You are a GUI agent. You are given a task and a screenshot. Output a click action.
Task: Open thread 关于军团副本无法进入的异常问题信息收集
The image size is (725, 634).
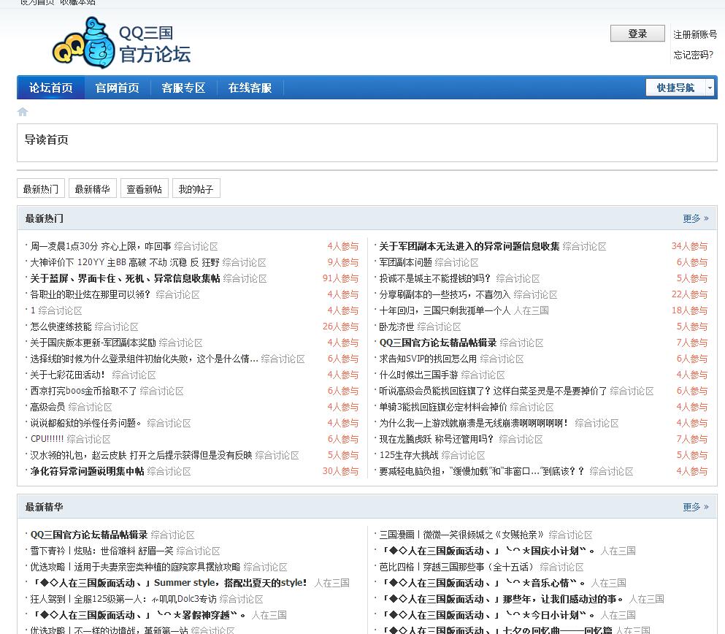[x=469, y=246]
